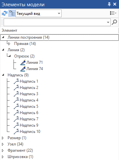Expand the Размер (1) group
Screen dimensions: 119x160
pos(3,138)
